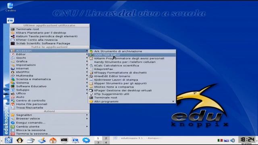Expand the Ufficio submenu
The image size is (258, 145).
(x=50, y=93)
